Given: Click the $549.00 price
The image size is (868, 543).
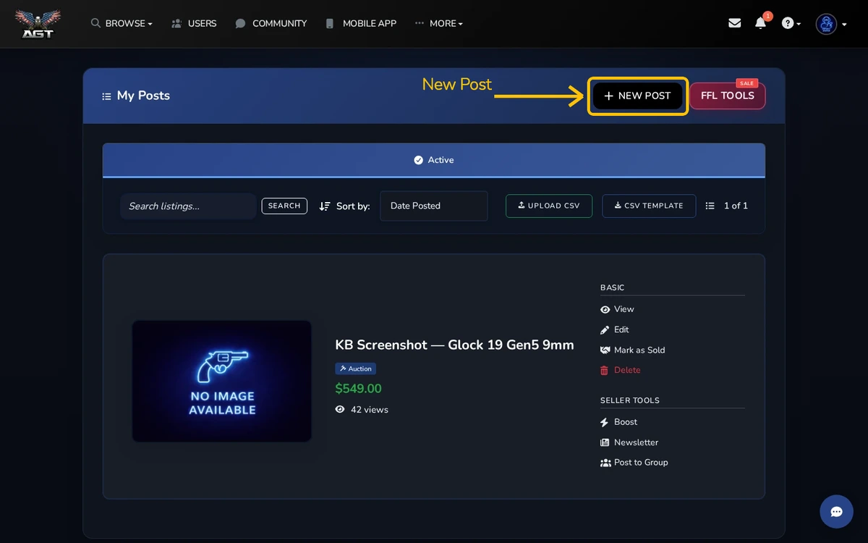Looking at the screenshot, I should click(x=358, y=389).
